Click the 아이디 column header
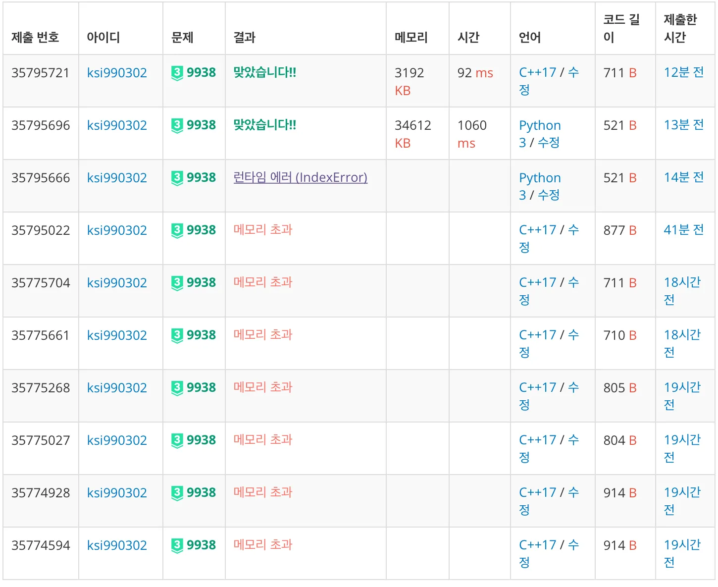 point(103,37)
